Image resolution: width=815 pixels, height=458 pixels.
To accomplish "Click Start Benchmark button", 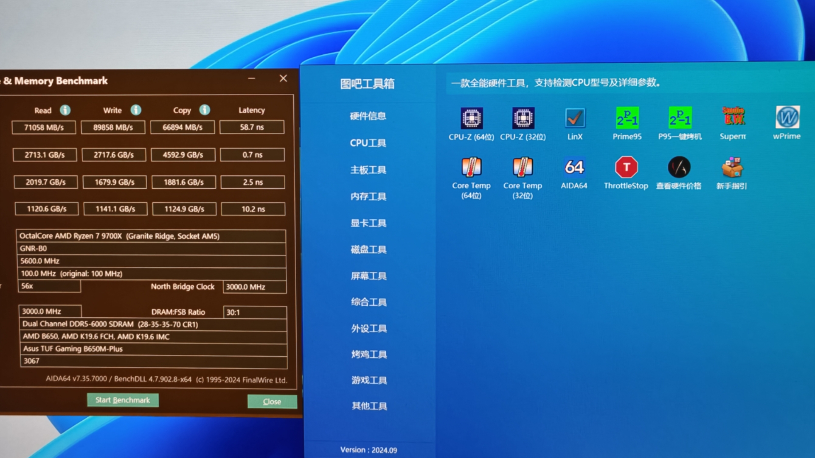I will pos(123,400).
